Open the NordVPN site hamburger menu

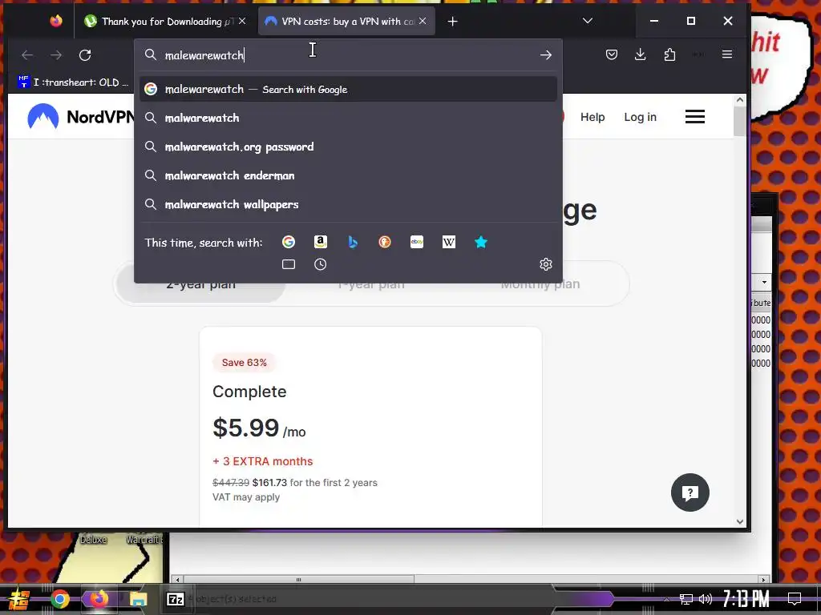(x=695, y=117)
